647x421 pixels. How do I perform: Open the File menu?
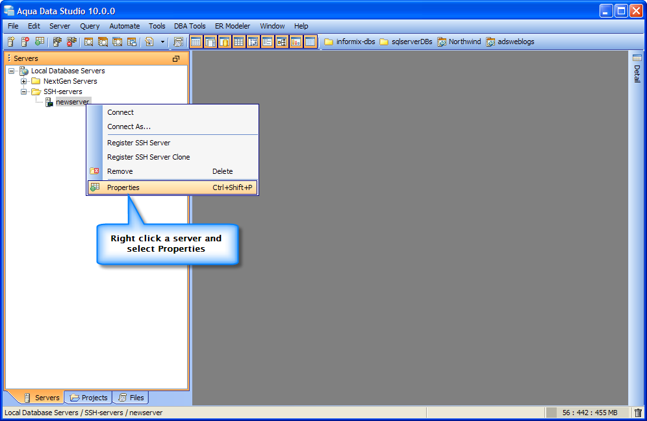[13, 26]
